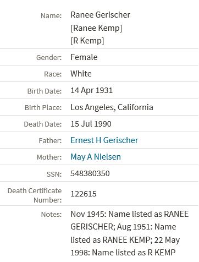199x262 pixels.
Task: Click the Father field label
Action: (50, 141)
